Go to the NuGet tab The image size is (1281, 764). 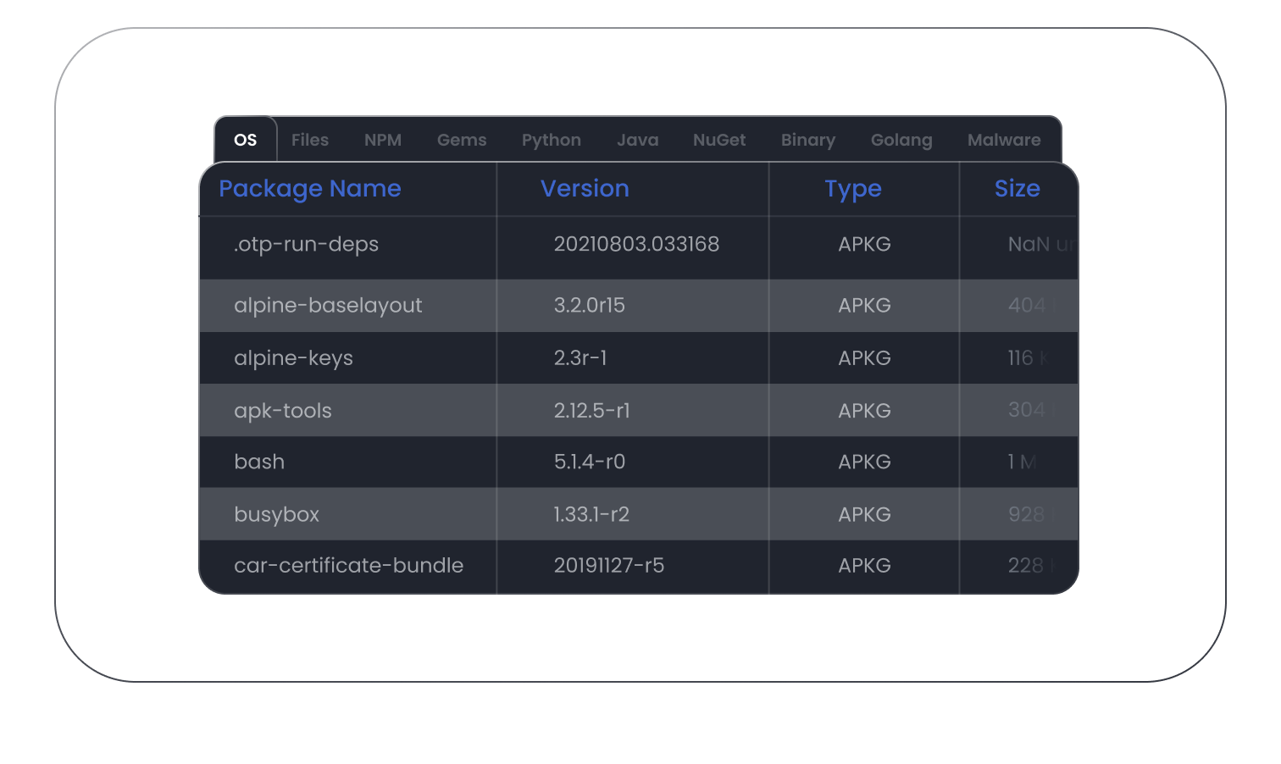(719, 140)
